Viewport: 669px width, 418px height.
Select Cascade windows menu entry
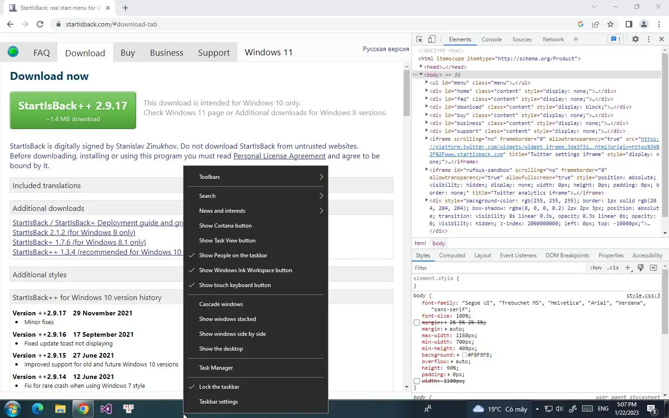(x=256, y=304)
